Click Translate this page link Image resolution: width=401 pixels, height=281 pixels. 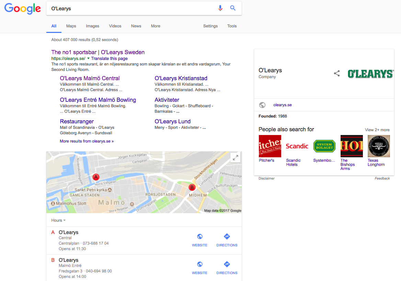[109, 59]
